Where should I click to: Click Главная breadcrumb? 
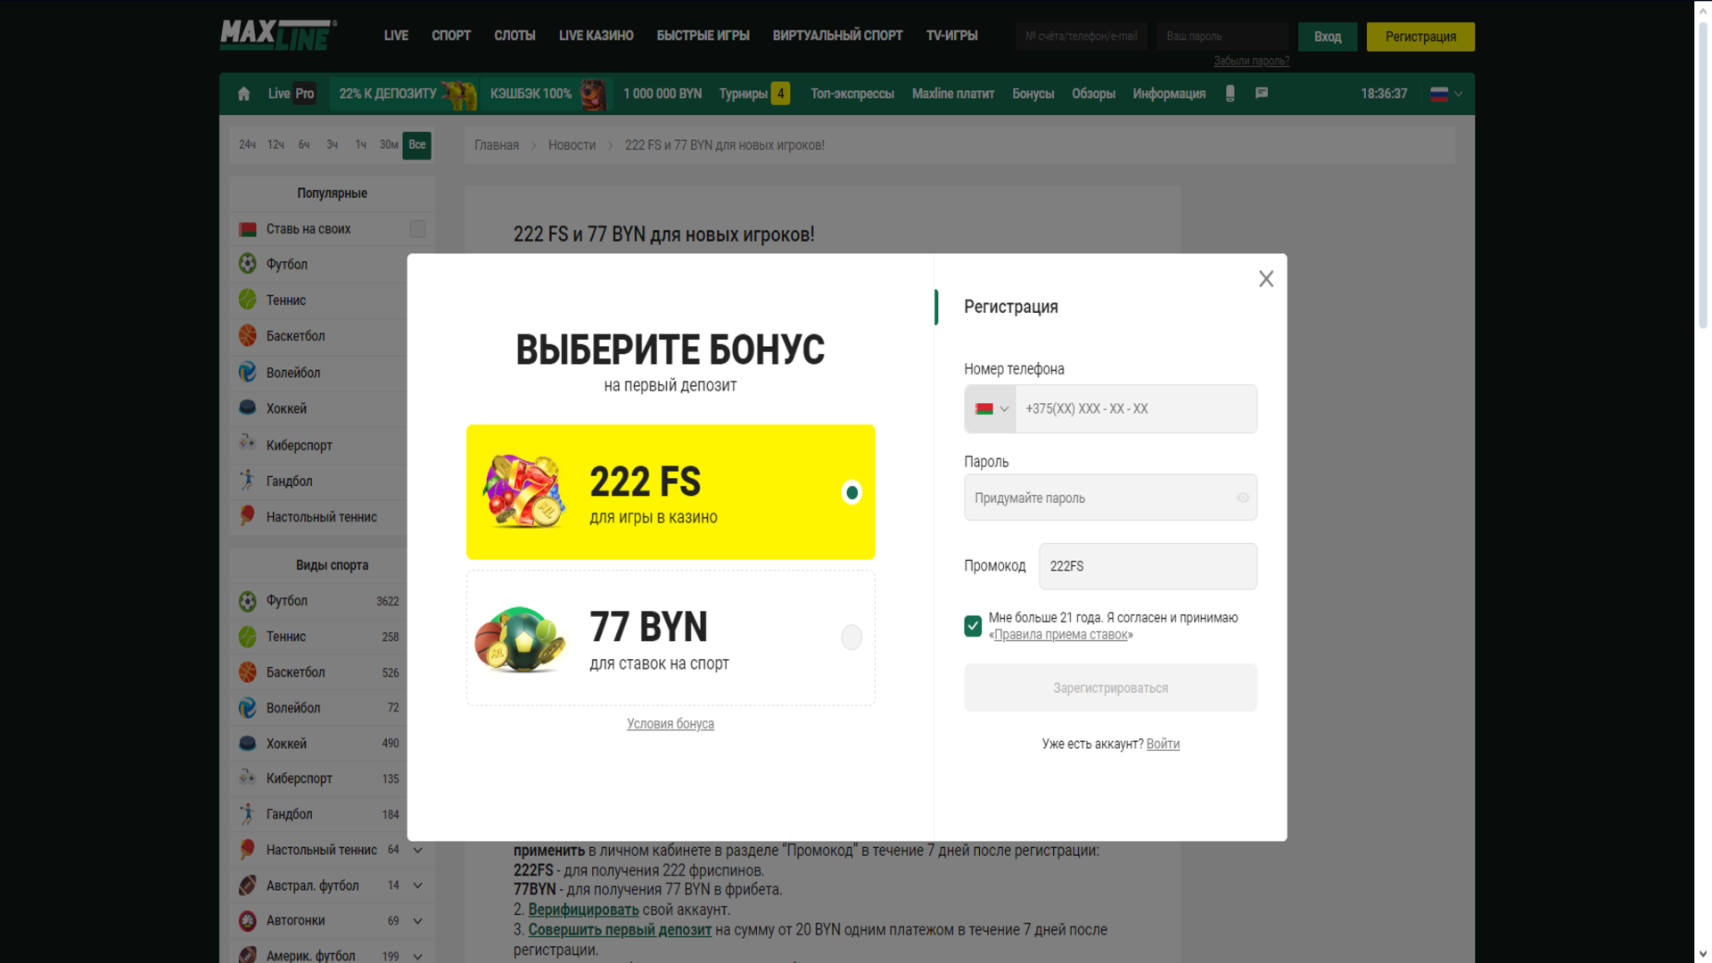(497, 145)
